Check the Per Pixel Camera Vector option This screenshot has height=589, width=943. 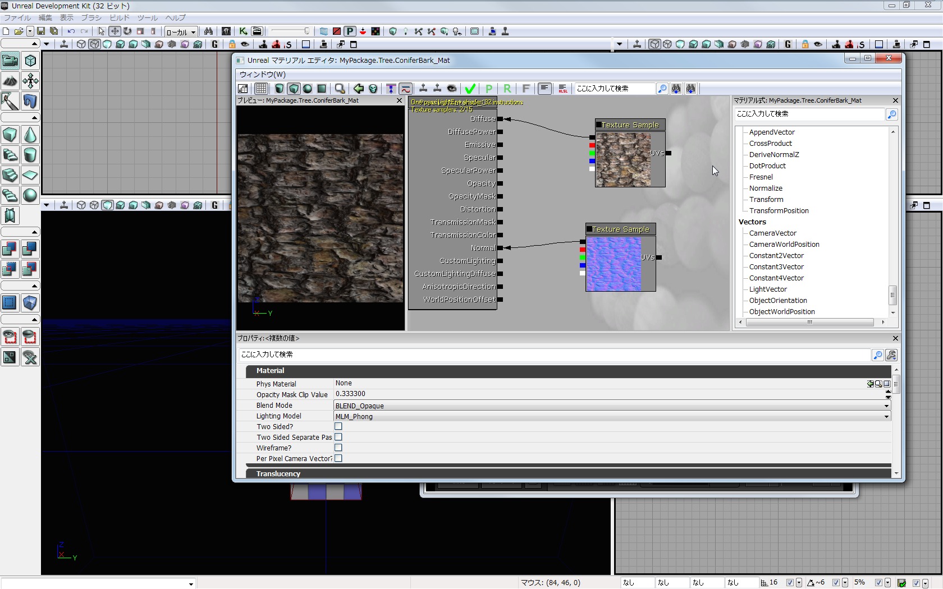(x=338, y=459)
